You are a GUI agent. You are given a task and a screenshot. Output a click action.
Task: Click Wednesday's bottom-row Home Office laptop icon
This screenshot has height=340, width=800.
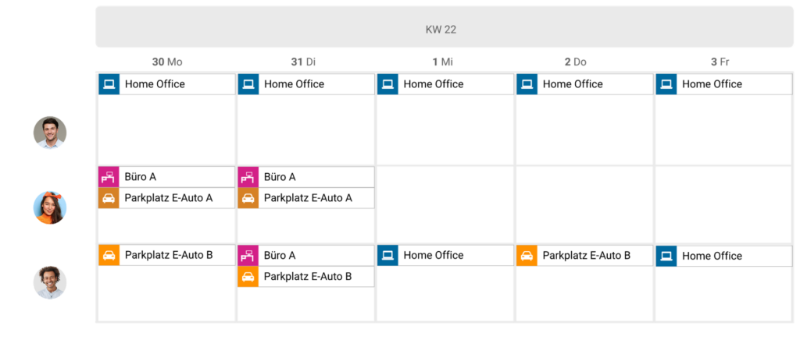pyautogui.click(x=387, y=255)
